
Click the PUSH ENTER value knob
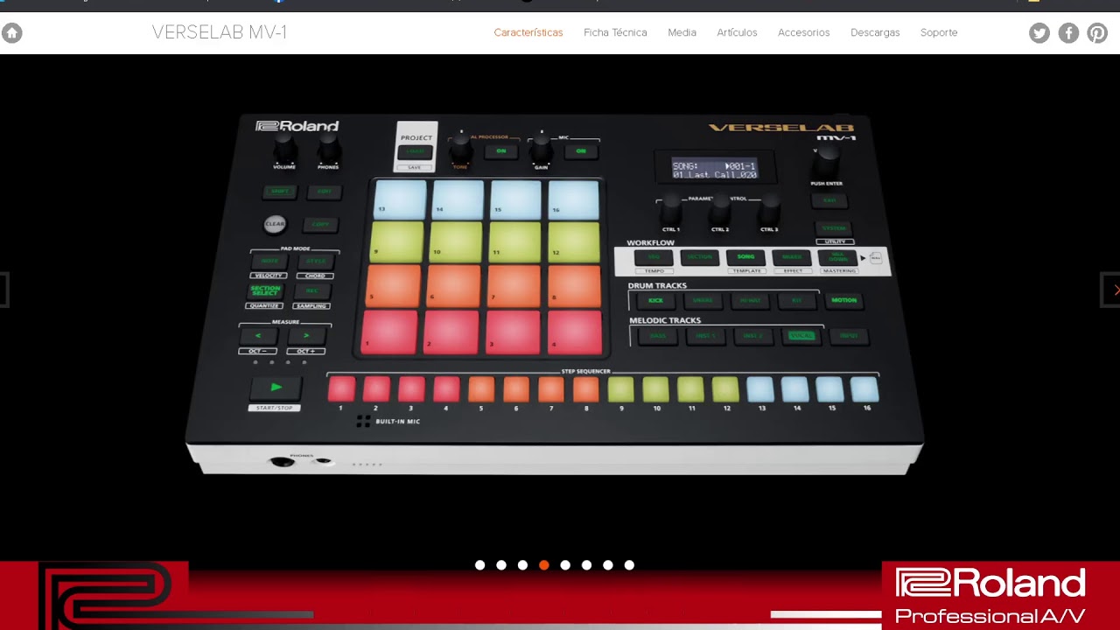(x=826, y=162)
